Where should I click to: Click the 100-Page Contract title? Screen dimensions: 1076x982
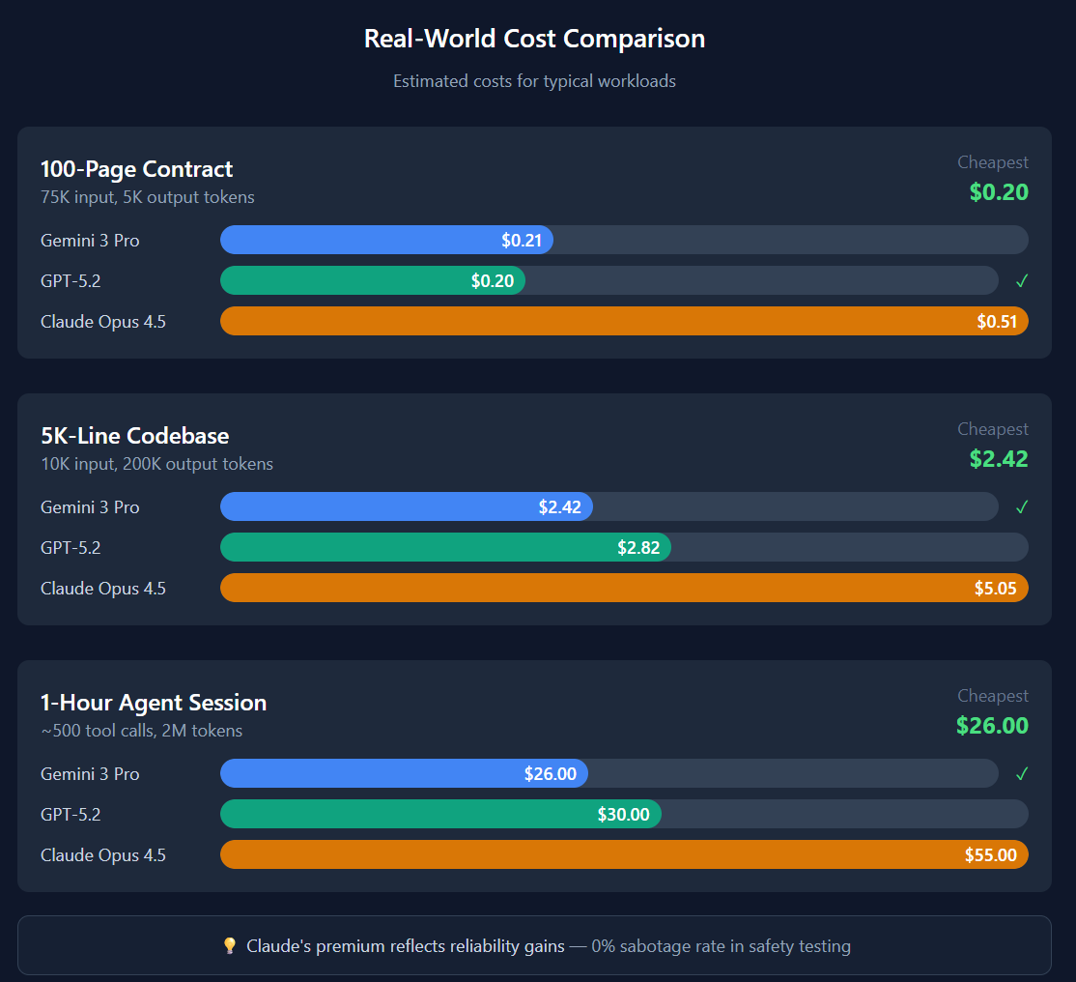(x=136, y=169)
